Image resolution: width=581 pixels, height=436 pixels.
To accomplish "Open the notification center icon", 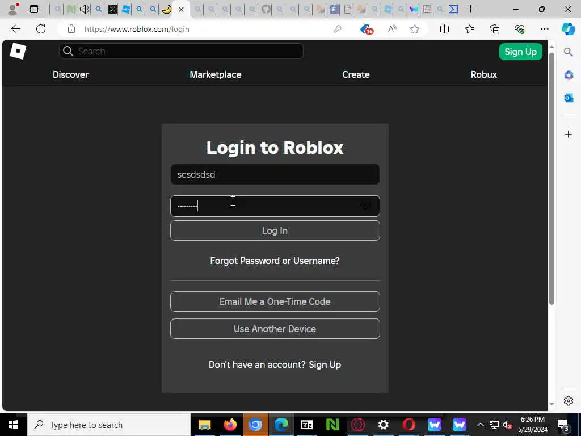I will [x=563, y=425].
